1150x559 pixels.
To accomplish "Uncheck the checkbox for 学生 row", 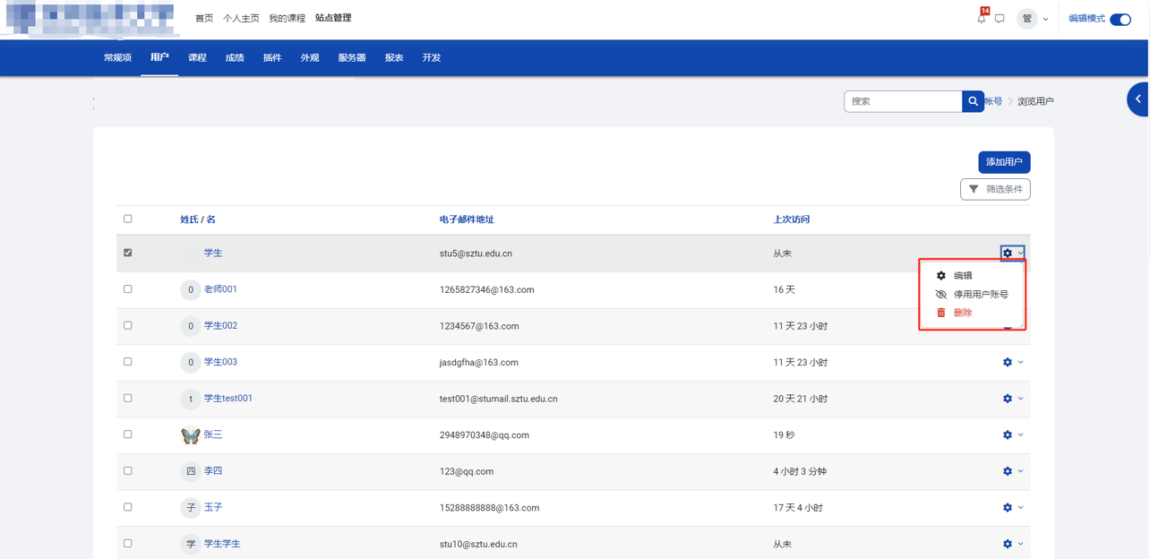I will tap(128, 253).
